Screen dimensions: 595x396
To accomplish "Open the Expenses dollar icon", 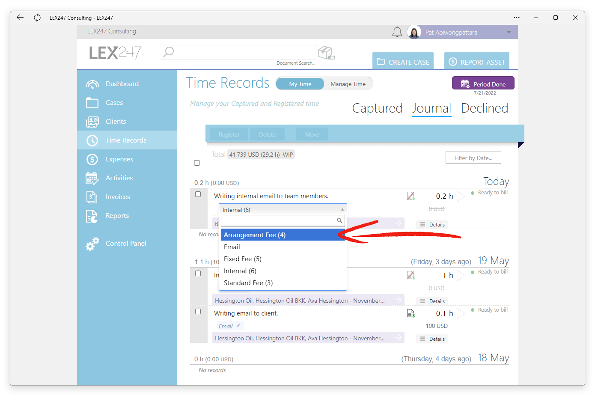I will tap(92, 159).
